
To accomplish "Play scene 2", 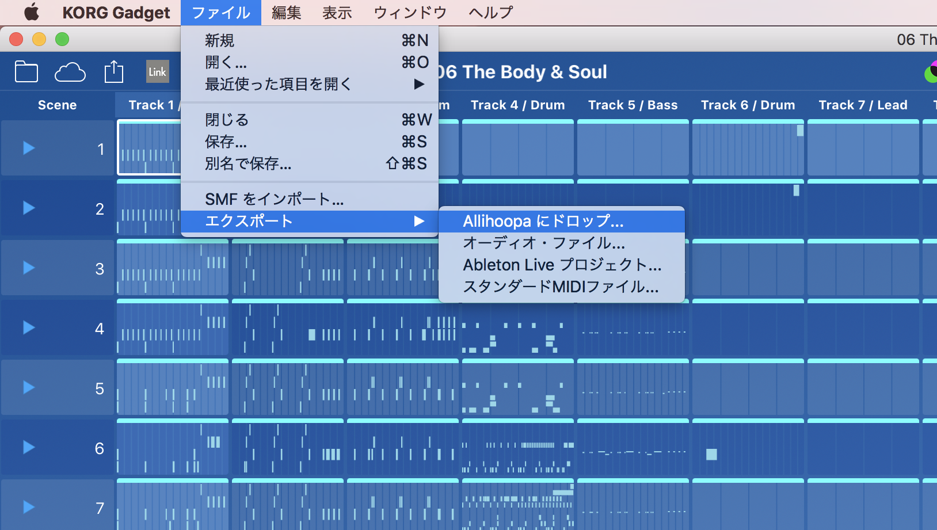I will [x=28, y=208].
